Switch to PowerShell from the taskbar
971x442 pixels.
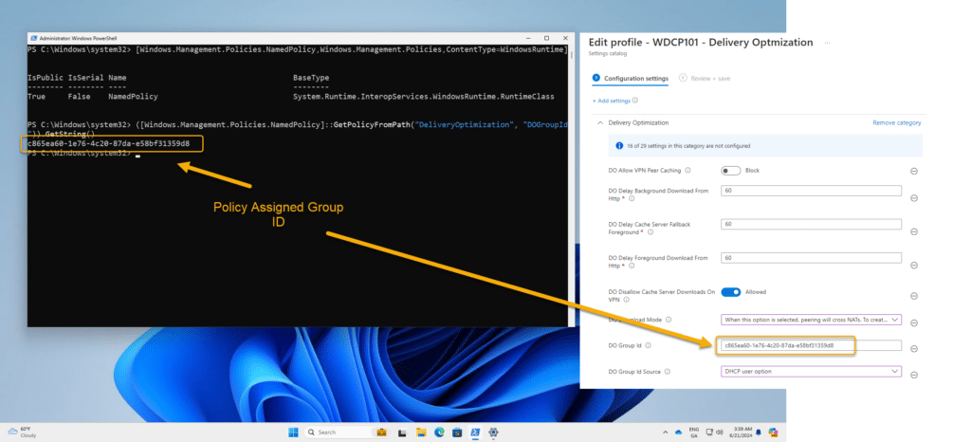coord(475,433)
